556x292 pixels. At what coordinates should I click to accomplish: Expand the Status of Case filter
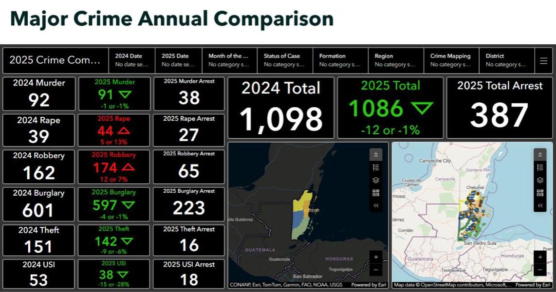coord(285,60)
